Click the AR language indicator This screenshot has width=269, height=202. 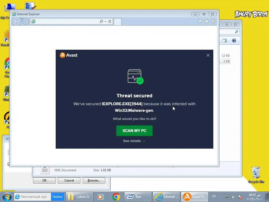tap(214, 196)
